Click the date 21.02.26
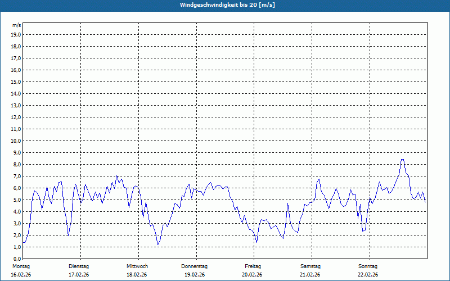450x281 pixels. [x=310, y=275]
